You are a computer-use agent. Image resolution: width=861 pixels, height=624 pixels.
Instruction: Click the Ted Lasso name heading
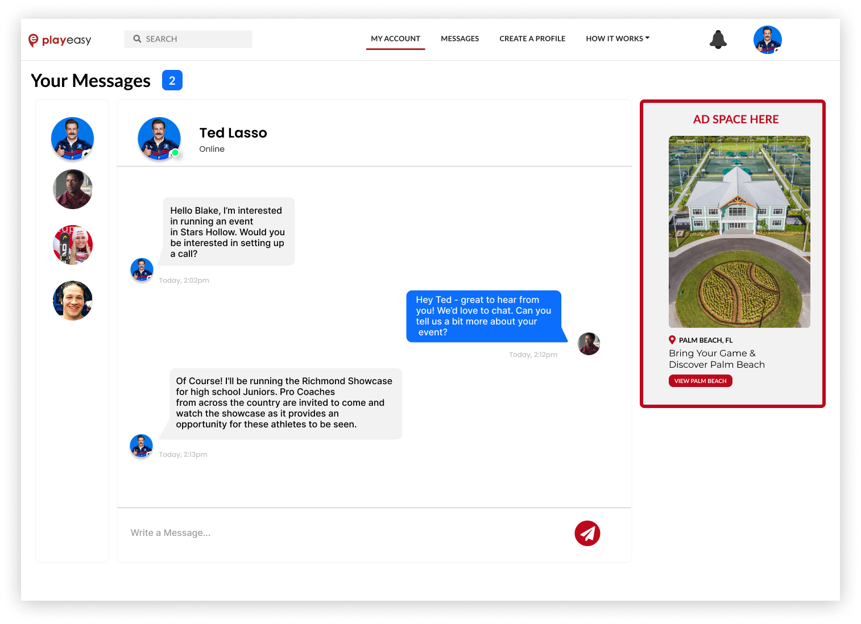(233, 132)
